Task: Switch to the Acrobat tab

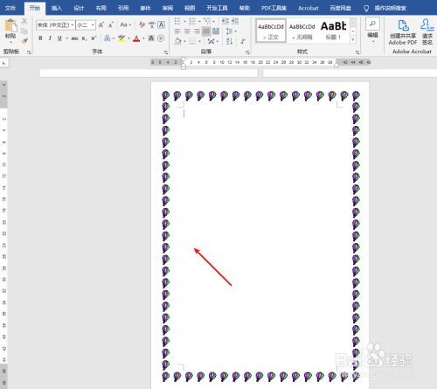Action: [x=309, y=8]
